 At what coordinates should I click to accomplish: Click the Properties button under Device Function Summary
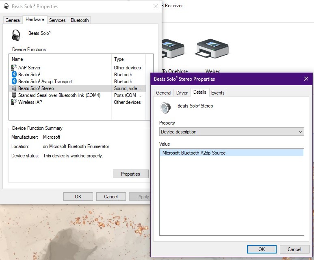(130, 174)
